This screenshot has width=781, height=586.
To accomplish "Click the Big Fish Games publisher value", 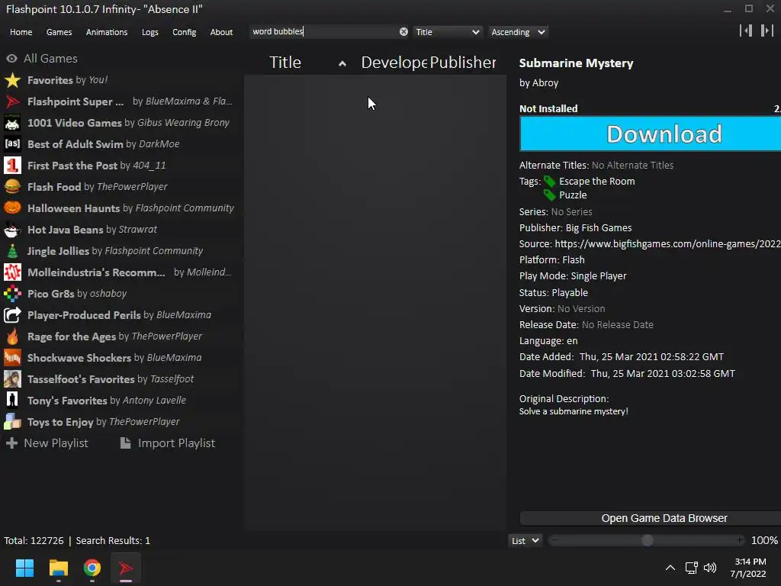I will [x=599, y=227].
